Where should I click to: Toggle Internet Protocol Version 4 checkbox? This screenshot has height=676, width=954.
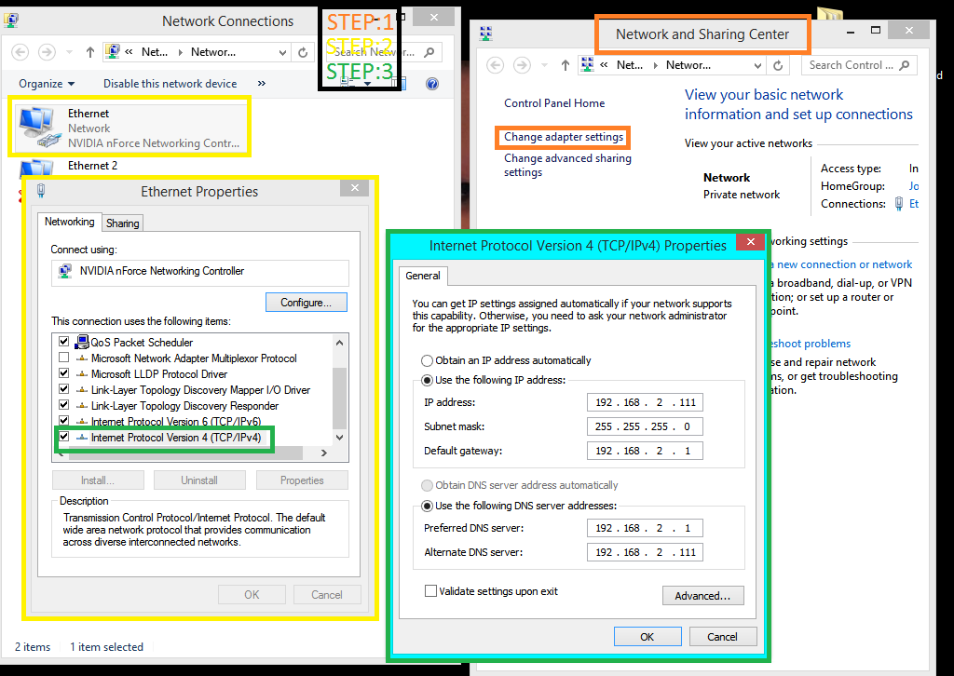click(64, 437)
